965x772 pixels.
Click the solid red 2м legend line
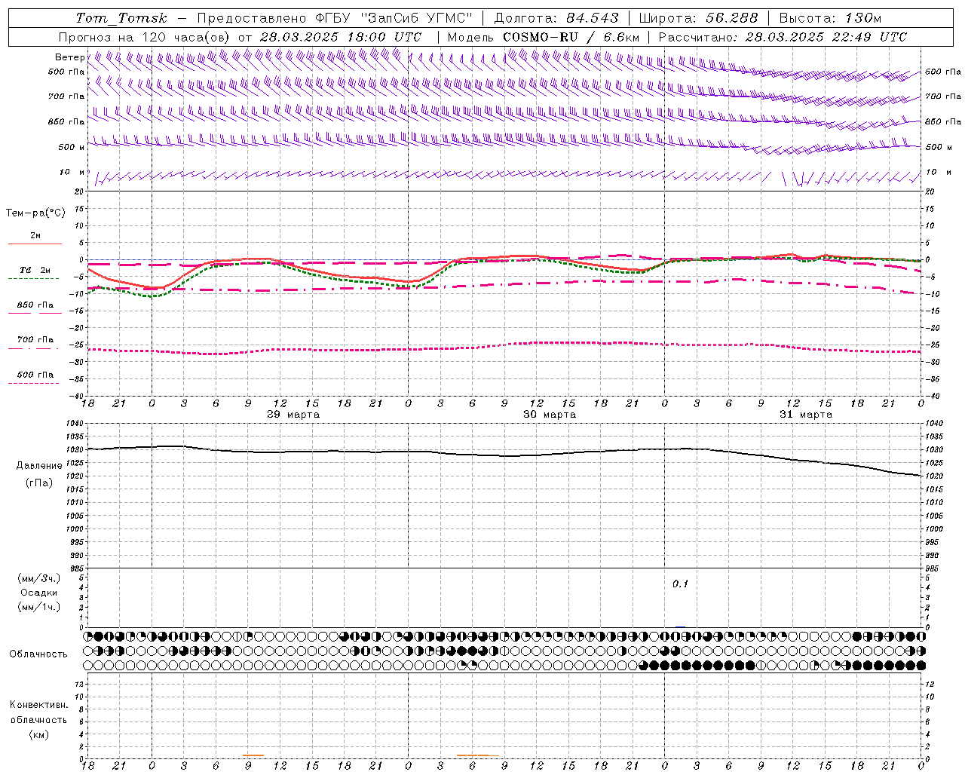click(x=35, y=244)
